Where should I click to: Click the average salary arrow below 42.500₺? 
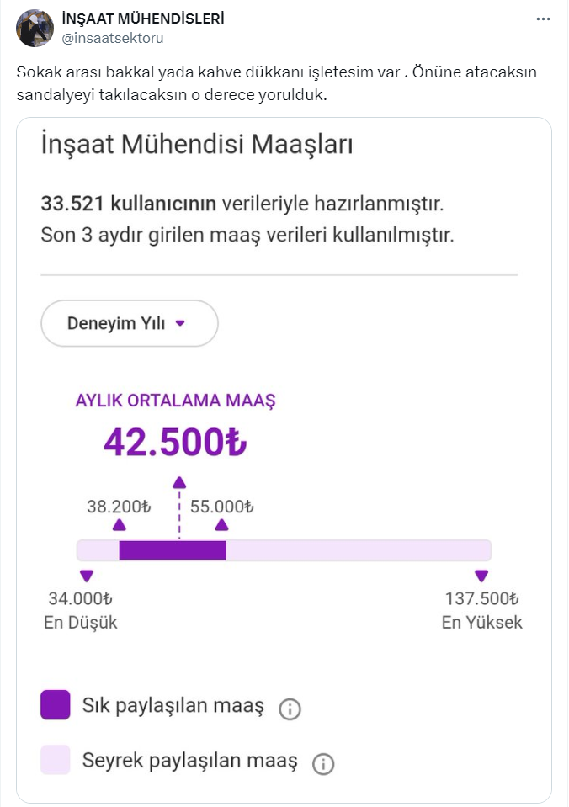tap(179, 482)
